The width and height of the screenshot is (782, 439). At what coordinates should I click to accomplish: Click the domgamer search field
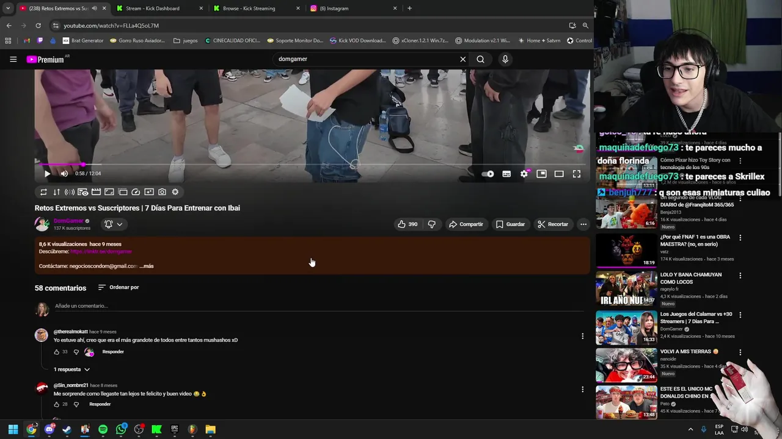[365, 59]
